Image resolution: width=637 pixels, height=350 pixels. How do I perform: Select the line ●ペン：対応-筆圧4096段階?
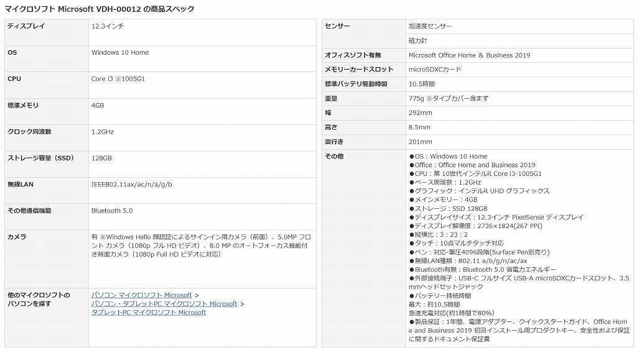click(480, 252)
